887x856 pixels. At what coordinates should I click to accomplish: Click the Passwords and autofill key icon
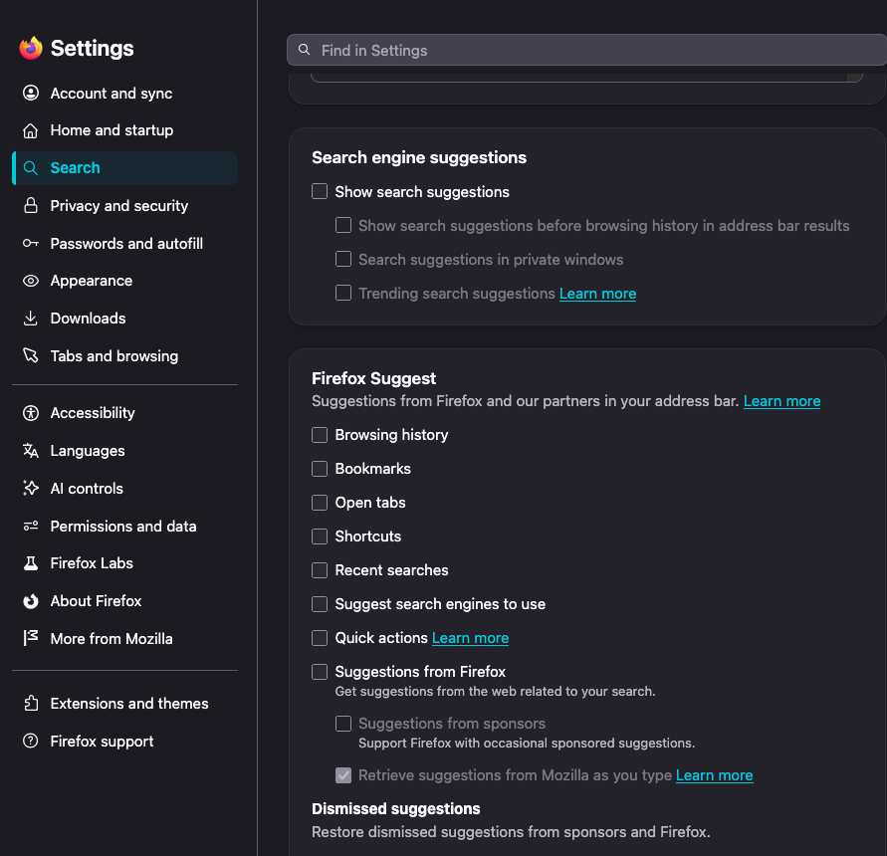(x=31, y=243)
